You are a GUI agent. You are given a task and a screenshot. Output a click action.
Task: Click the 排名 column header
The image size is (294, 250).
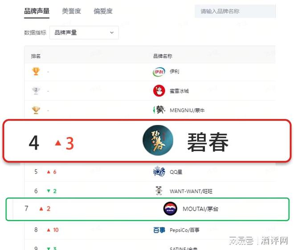(36, 56)
